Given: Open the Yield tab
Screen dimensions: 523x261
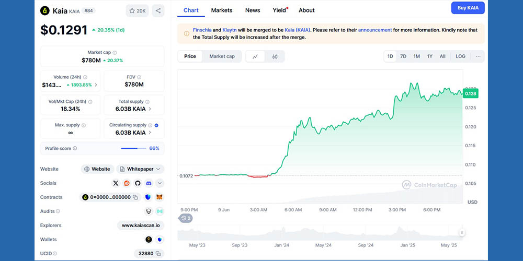Looking at the screenshot, I should pos(280,10).
